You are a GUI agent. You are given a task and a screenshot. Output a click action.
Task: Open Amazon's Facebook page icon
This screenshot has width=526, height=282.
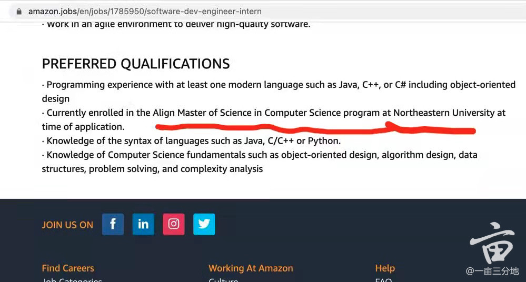pyautogui.click(x=113, y=224)
